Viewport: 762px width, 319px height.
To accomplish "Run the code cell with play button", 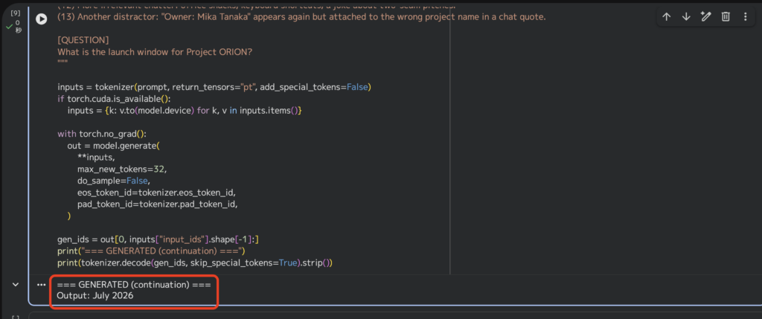I will 42,19.
